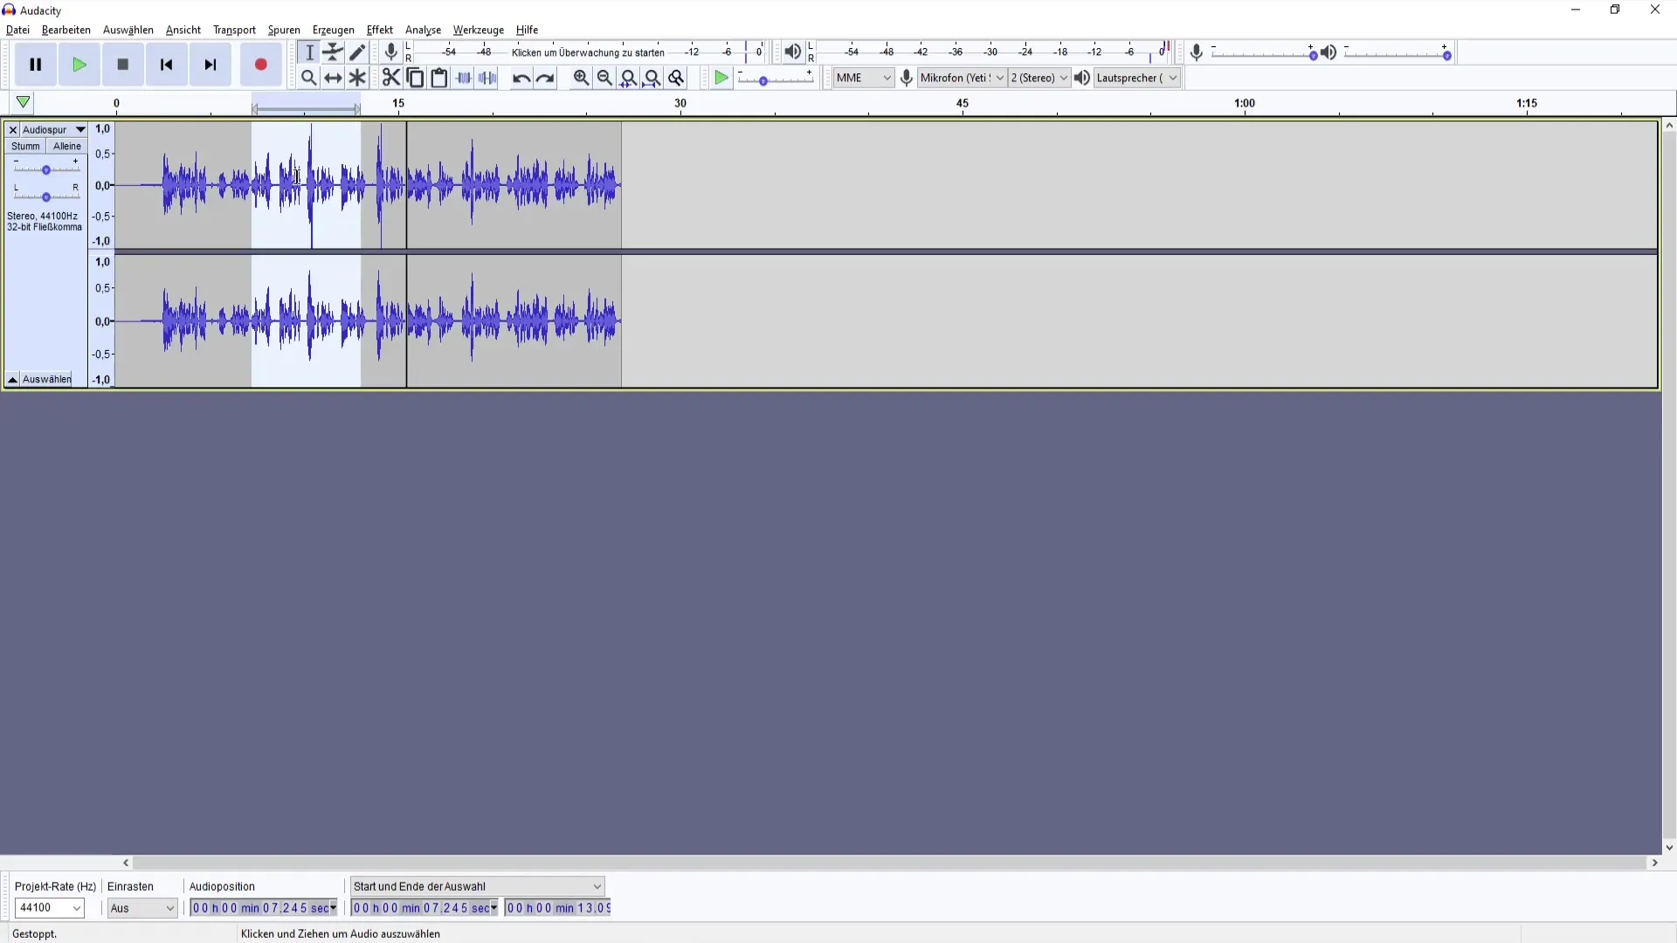Select the Zoom magnifier tool
The height and width of the screenshot is (943, 1677).
309,78
